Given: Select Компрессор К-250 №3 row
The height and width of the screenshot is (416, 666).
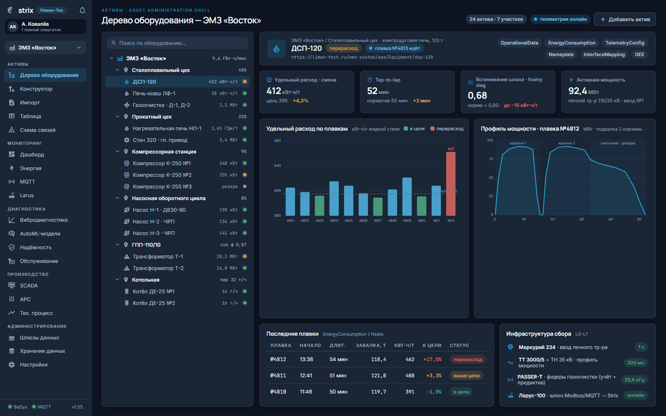Looking at the screenshot, I should [x=177, y=187].
